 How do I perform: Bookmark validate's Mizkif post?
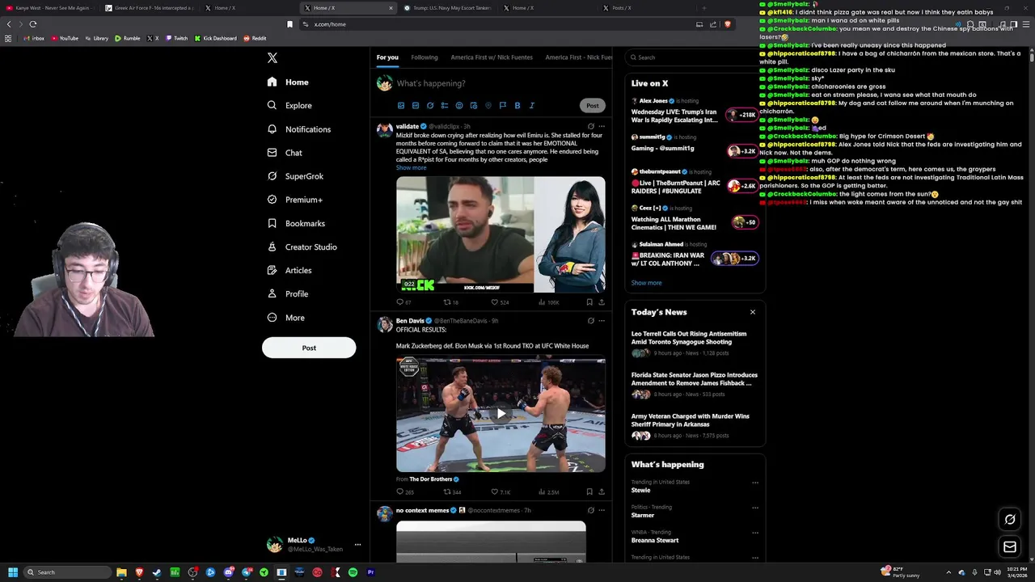pyautogui.click(x=589, y=302)
